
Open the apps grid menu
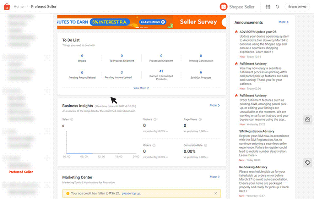click(x=268, y=6)
